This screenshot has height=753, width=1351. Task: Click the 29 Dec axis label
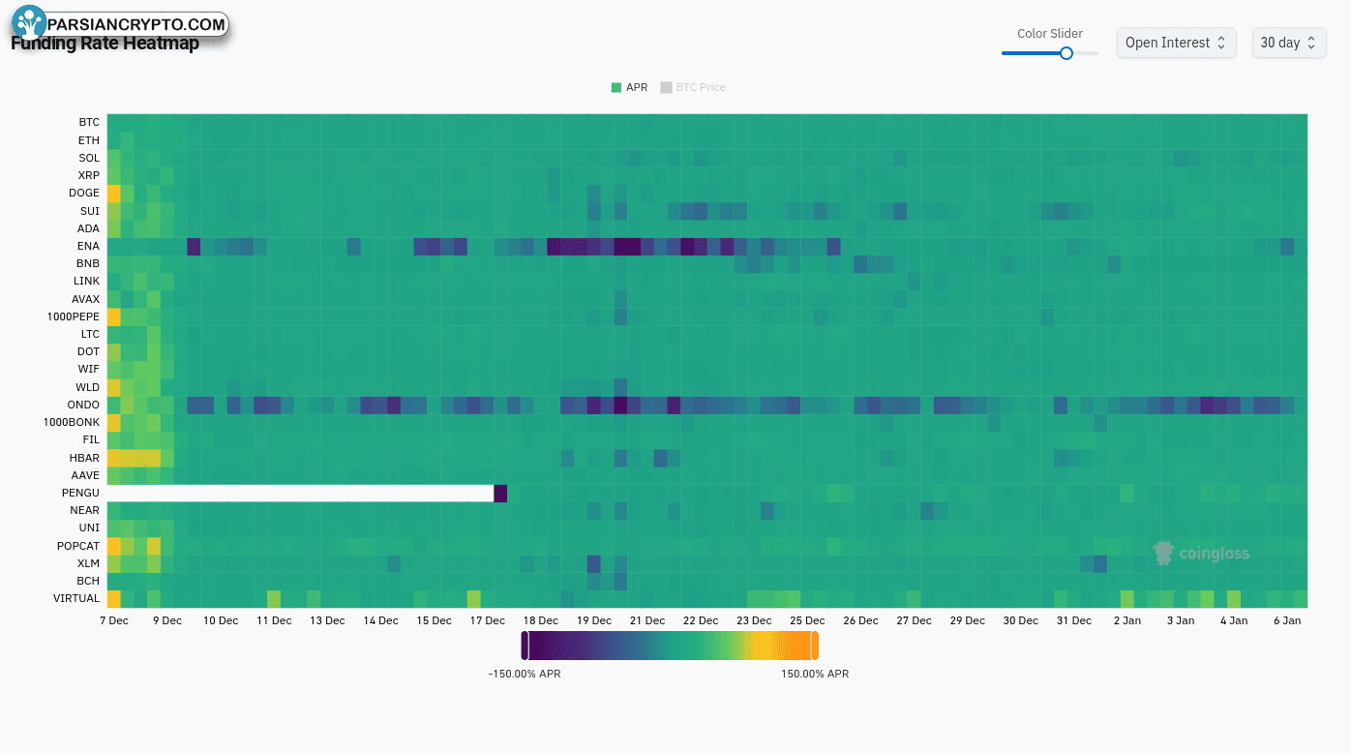(967, 620)
